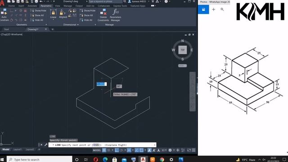The height and width of the screenshot is (162, 288).
Task: Open the Home ribbon tab
Action: (x=12, y=6)
